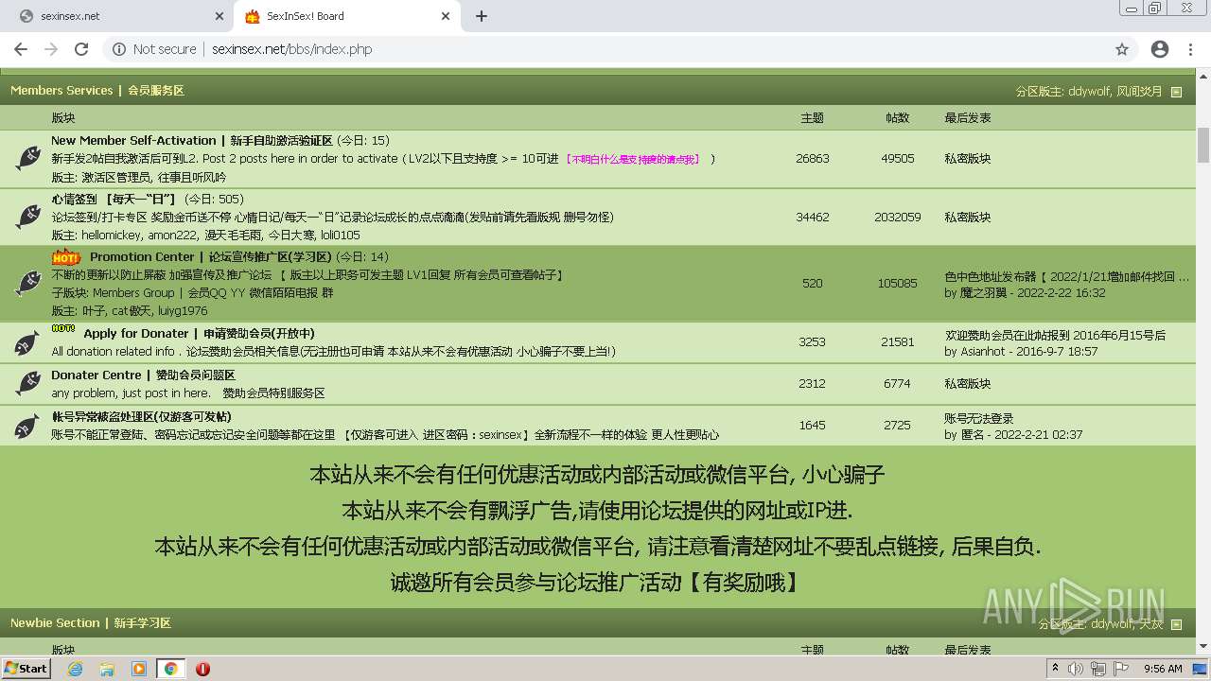This screenshot has height=681, width=1211.
Task: Open the Members Services category link
Action: [97, 91]
